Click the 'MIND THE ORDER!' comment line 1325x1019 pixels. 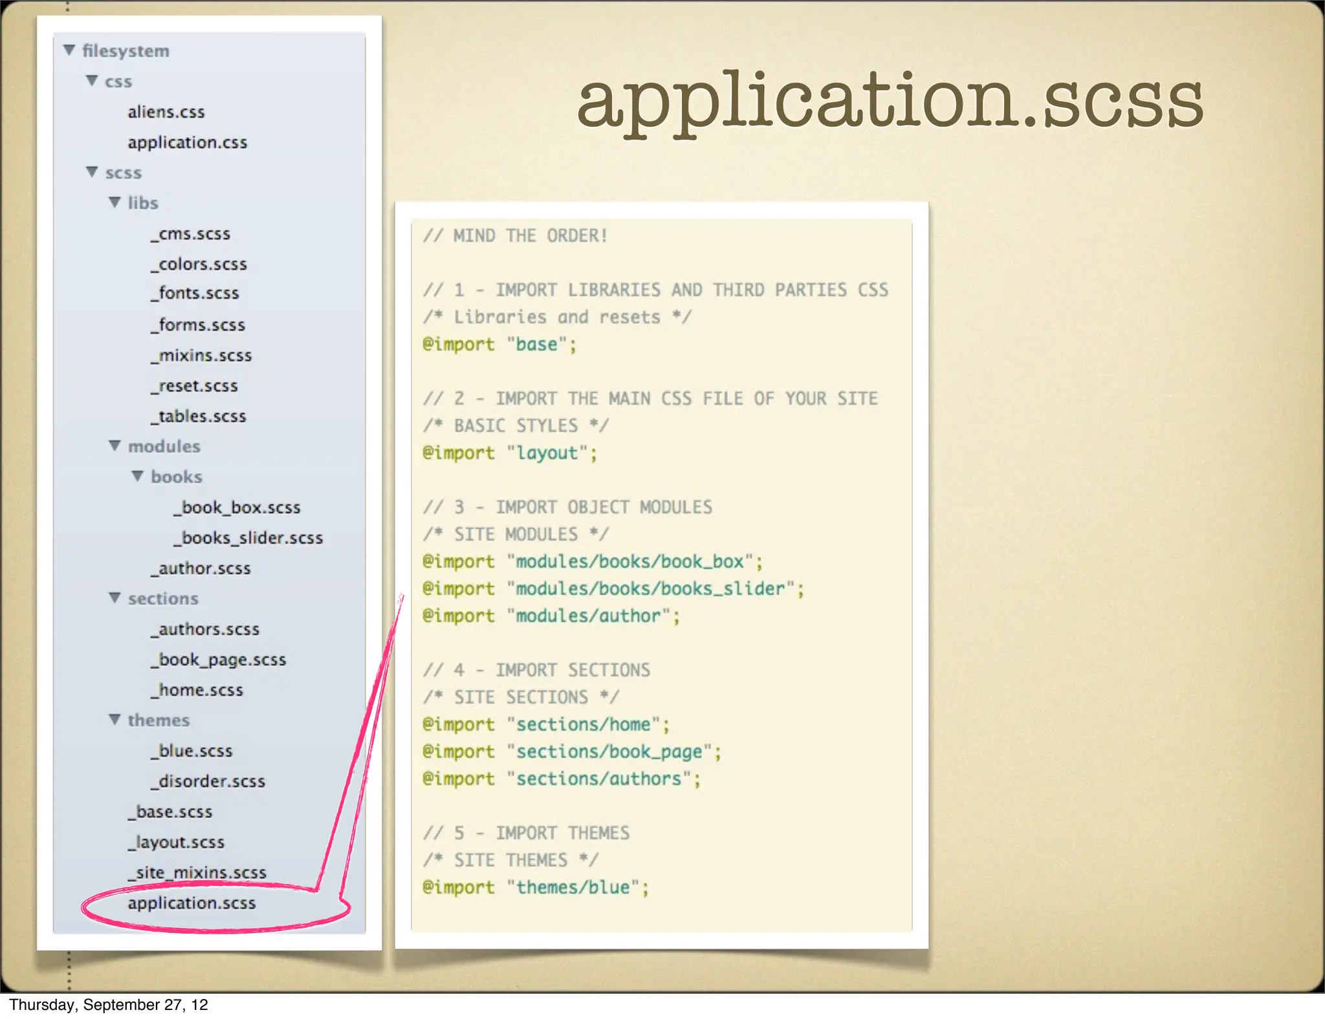[515, 236]
